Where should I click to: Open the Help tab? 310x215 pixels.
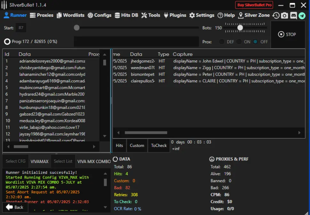pos(226,15)
